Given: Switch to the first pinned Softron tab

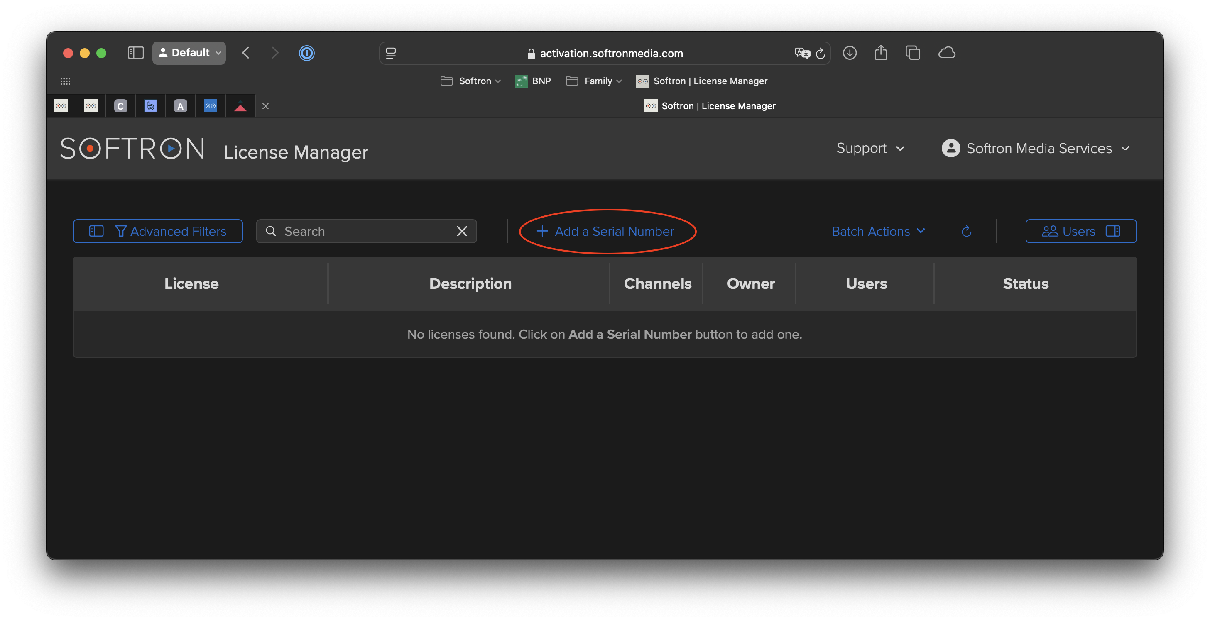Looking at the screenshot, I should tap(61, 106).
